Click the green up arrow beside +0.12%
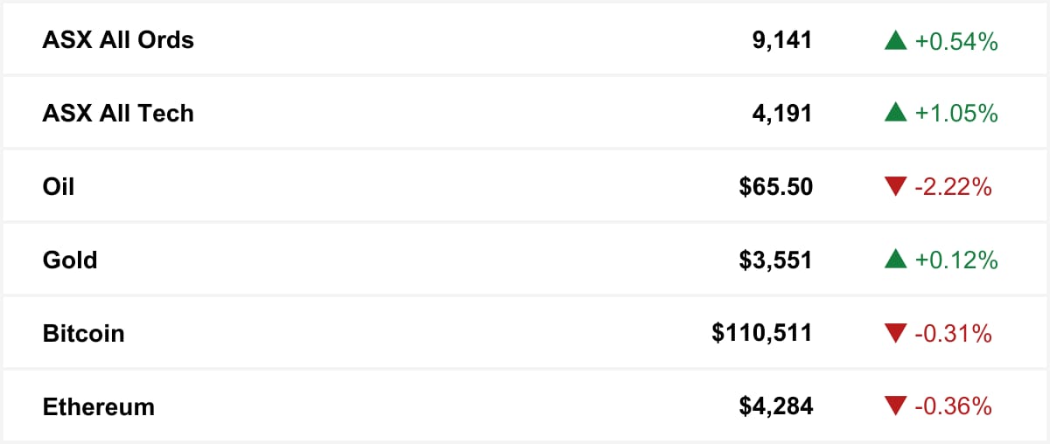Viewport: 1050px width, 444px height. pos(895,260)
